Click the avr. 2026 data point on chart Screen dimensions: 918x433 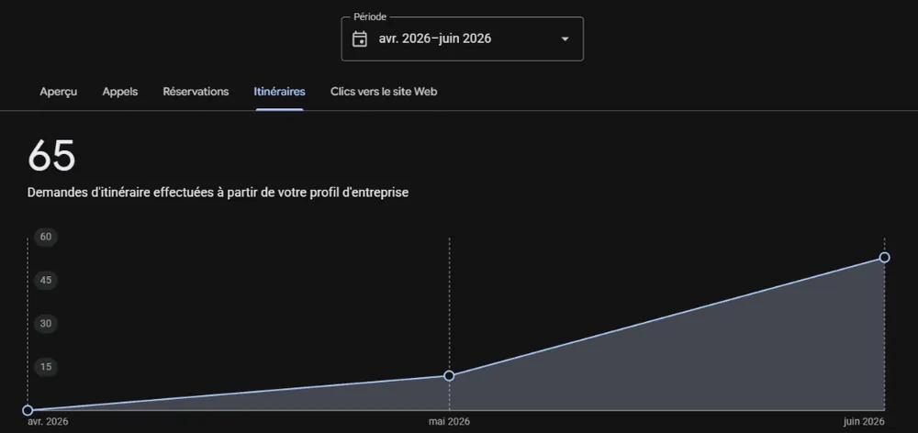(x=28, y=410)
